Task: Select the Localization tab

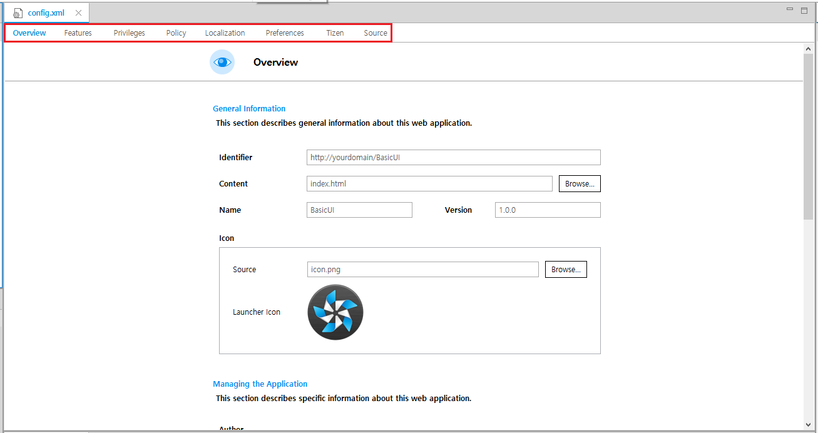Action: (x=225, y=33)
